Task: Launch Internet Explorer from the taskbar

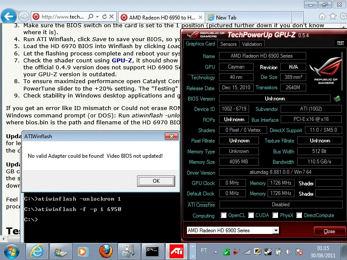Action: [x=37, y=252]
